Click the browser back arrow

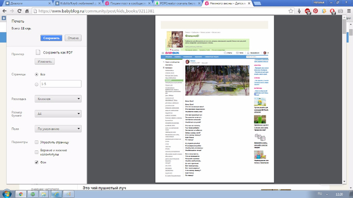5,11
